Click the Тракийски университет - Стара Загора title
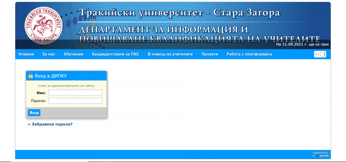Image resolution: width=346 pixels, height=162 pixels. pos(179,13)
